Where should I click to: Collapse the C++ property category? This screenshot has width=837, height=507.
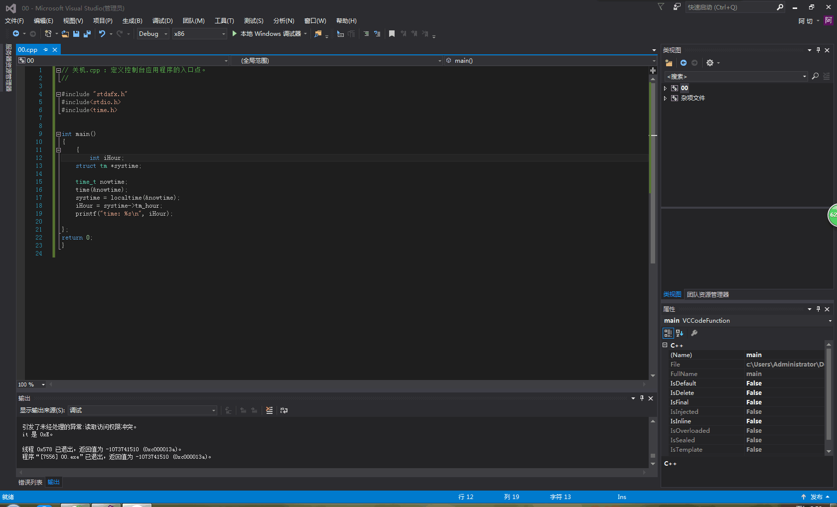(x=665, y=345)
